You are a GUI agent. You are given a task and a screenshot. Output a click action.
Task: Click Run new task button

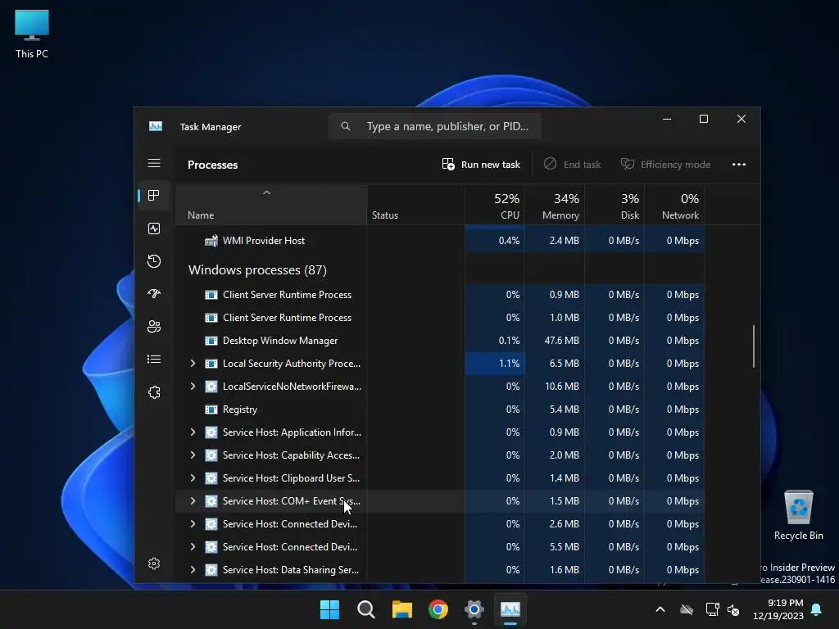coord(481,164)
